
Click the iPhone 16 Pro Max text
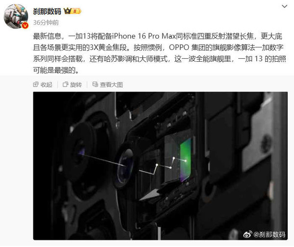pos(144,36)
